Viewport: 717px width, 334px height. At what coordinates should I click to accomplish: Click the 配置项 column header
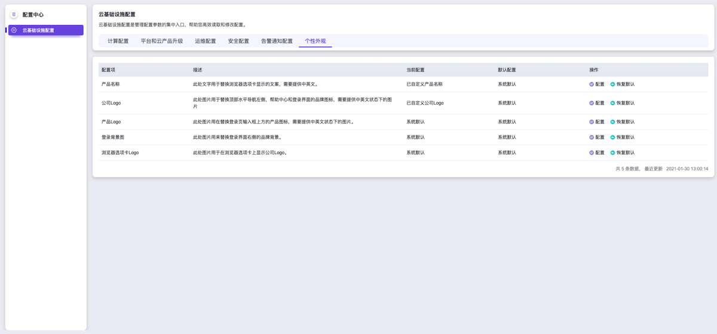click(109, 70)
